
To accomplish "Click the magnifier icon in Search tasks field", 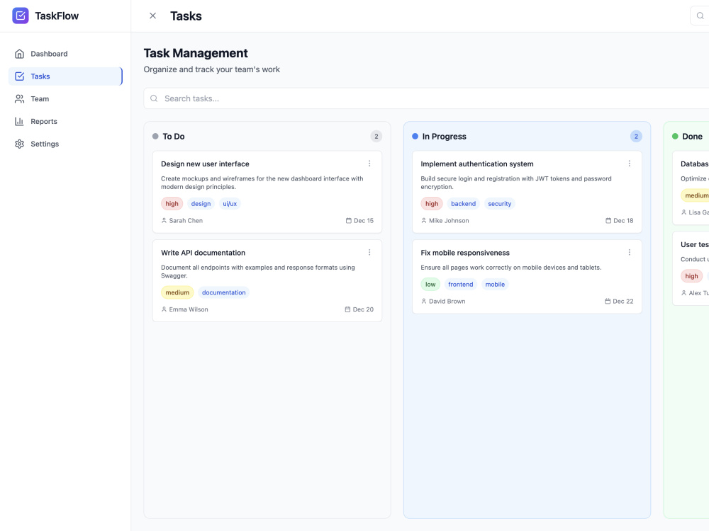I will coord(154,98).
